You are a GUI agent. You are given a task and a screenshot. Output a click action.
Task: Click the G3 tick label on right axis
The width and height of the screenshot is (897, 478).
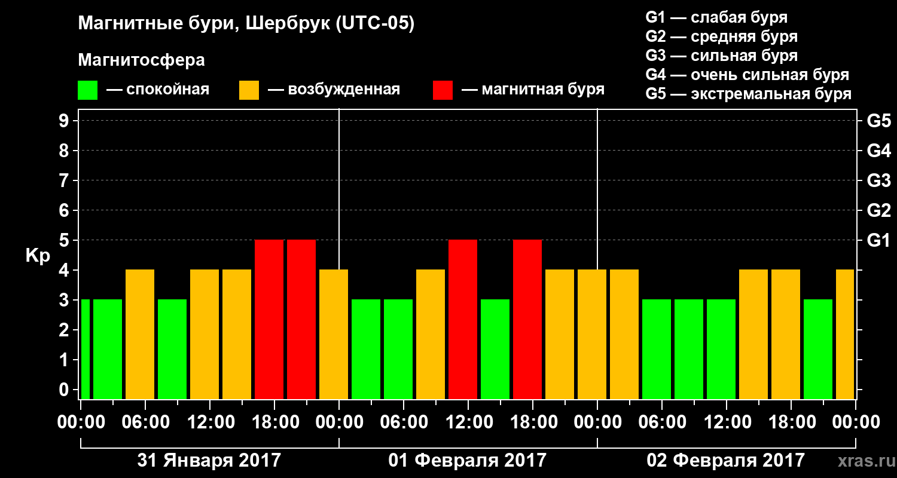pos(879,180)
